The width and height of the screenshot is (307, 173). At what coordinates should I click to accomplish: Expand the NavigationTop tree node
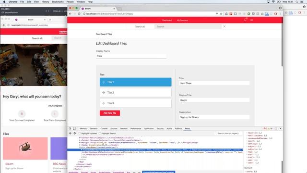(x=80, y=143)
